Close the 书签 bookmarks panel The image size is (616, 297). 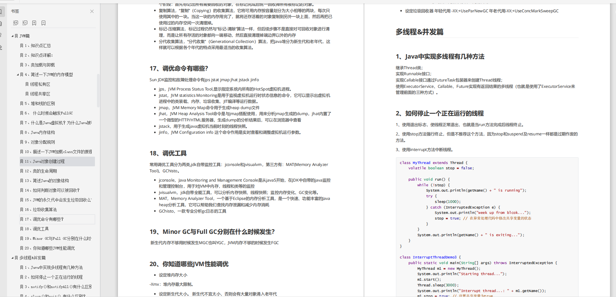[x=92, y=11]
